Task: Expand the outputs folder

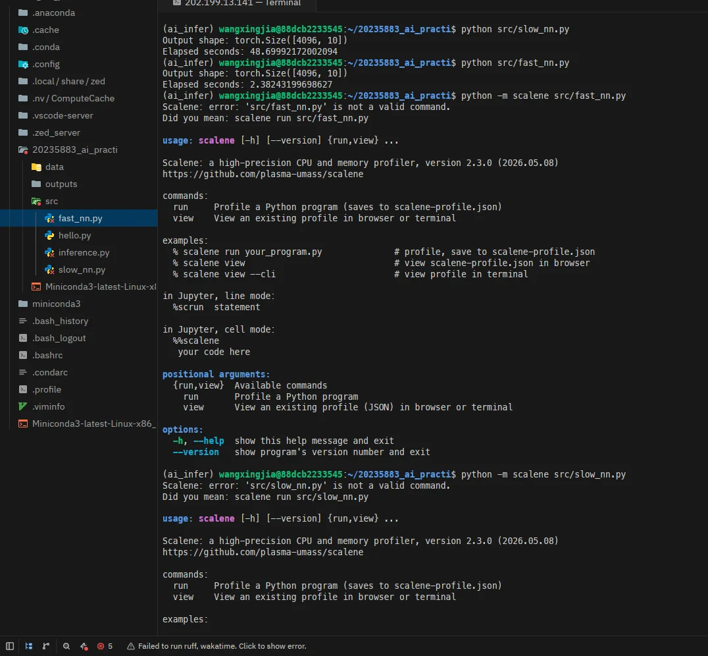Action: click(78, 184)
